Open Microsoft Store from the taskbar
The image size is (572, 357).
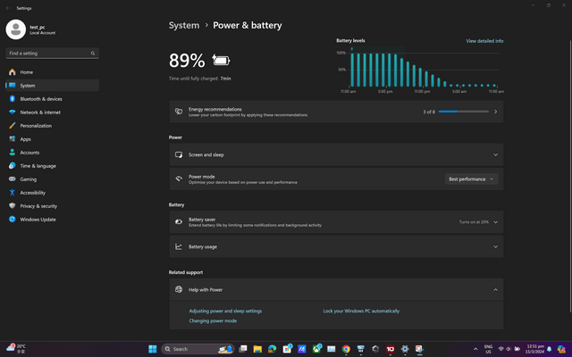point(287,349)
